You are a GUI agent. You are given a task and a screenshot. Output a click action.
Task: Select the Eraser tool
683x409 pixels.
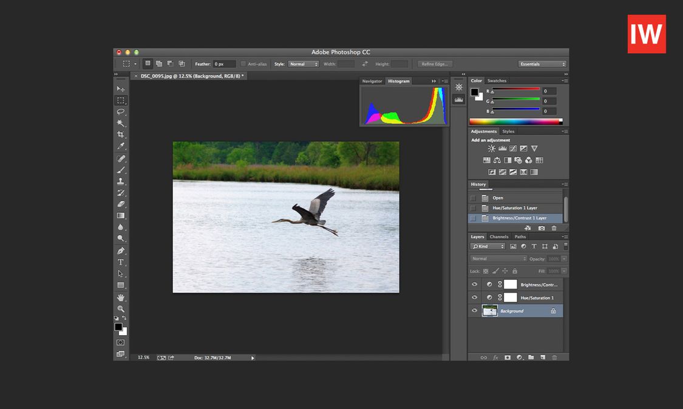(121, 204)
